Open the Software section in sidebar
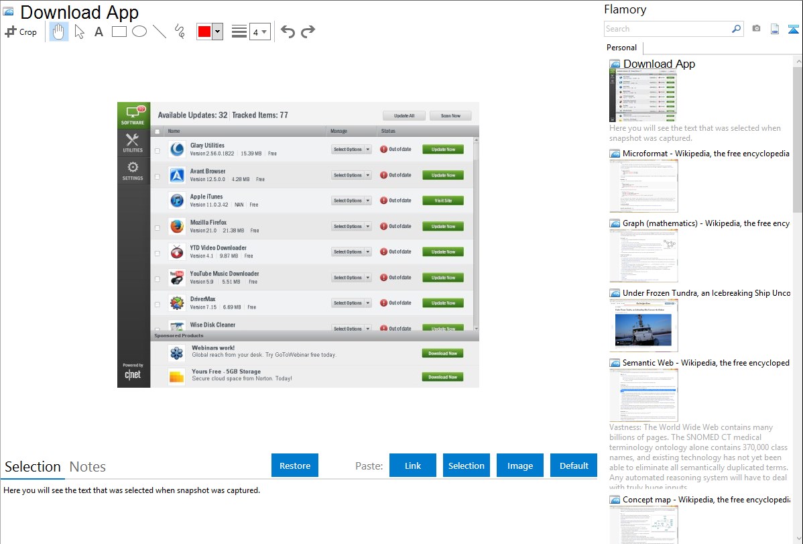 tap(133, 115)
